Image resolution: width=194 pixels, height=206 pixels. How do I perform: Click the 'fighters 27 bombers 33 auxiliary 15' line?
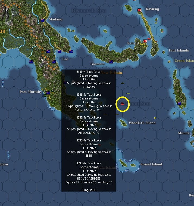[89, 182]
